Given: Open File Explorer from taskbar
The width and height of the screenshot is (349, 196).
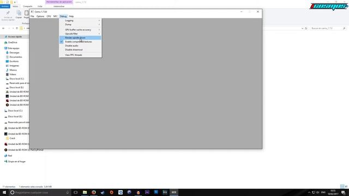Looking at the screenshot, I should pyautogui.click(x=85, y=192).
